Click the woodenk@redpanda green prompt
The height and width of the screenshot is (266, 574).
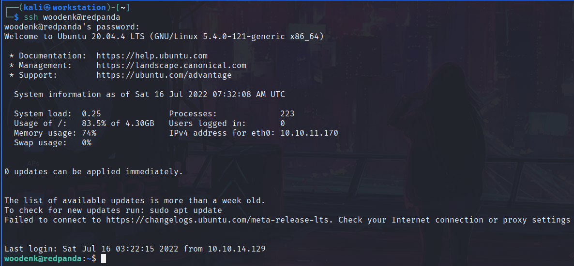tap(43, 259)
